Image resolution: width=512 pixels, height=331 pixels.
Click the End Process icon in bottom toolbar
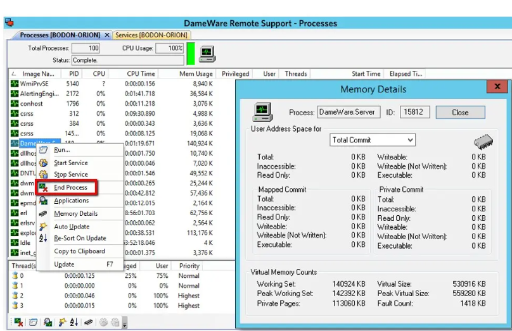(x=17, y=323)
